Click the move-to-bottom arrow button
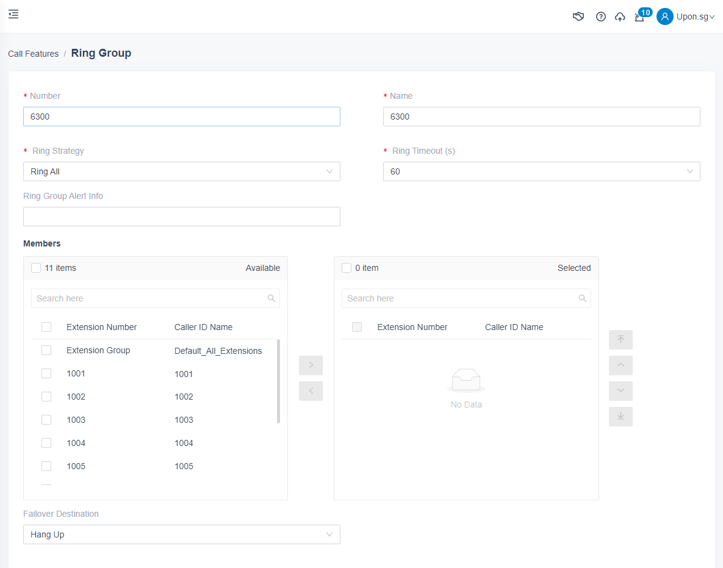This screenshot has height=568, width=723. (x=620, y=417)
